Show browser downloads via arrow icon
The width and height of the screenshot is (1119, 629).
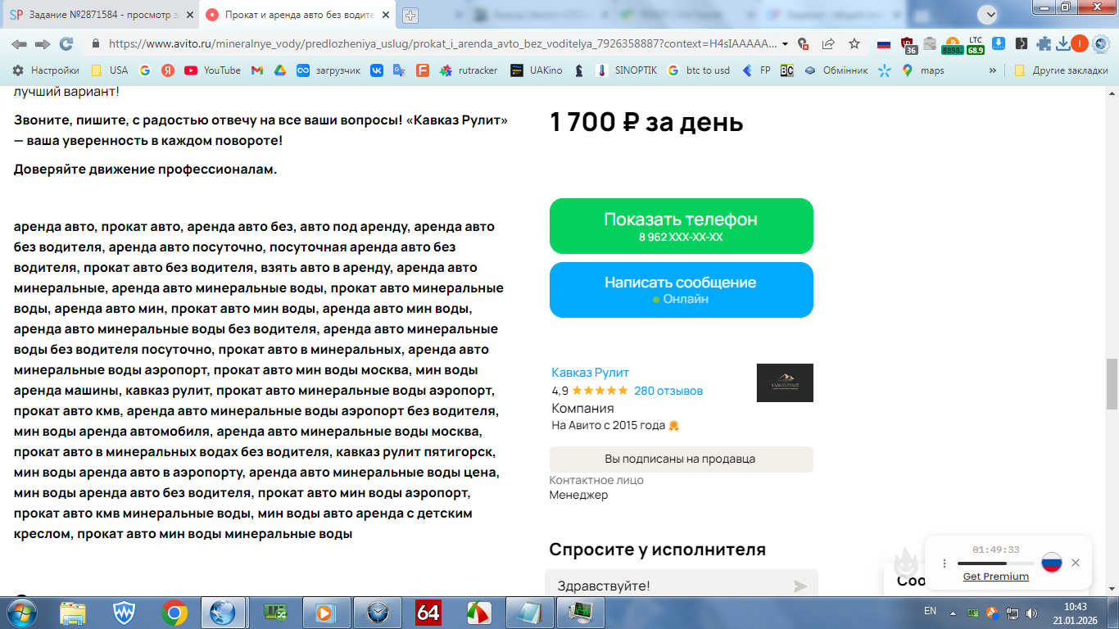1063,44
